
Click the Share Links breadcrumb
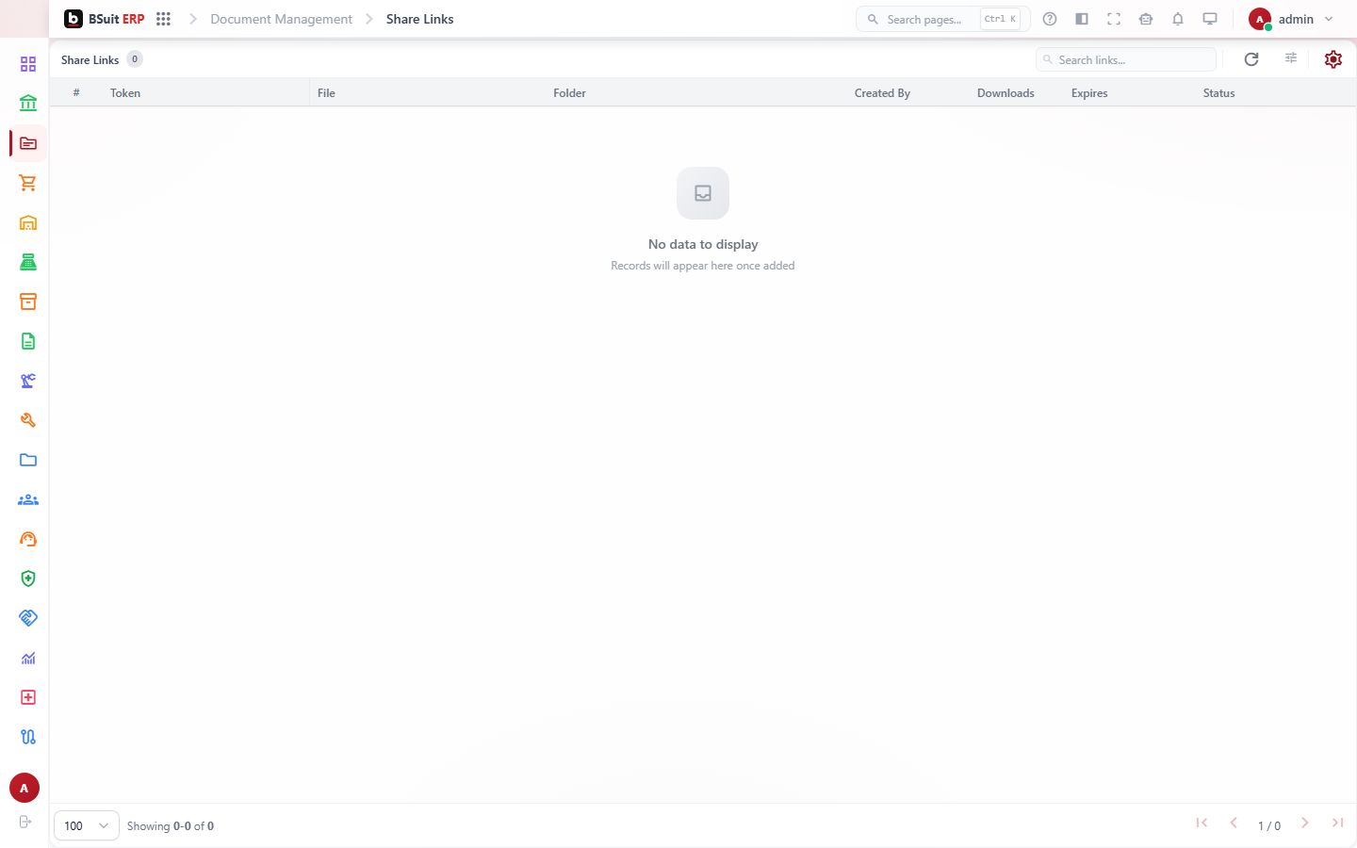(x=419, y=19)
